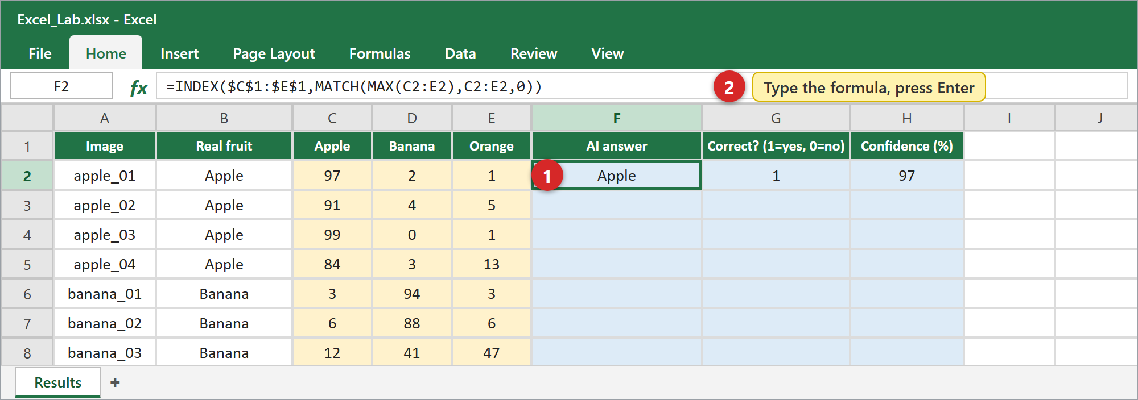
Task: Select row 1 header
Action: (x=27, y=147)
